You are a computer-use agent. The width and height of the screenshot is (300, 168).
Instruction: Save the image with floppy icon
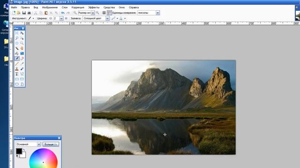pos(24,13)
